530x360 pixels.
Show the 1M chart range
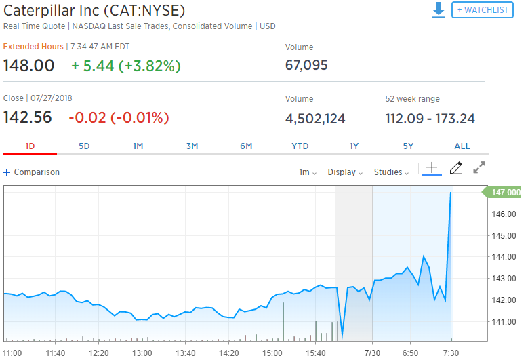(x=138, y=146)
